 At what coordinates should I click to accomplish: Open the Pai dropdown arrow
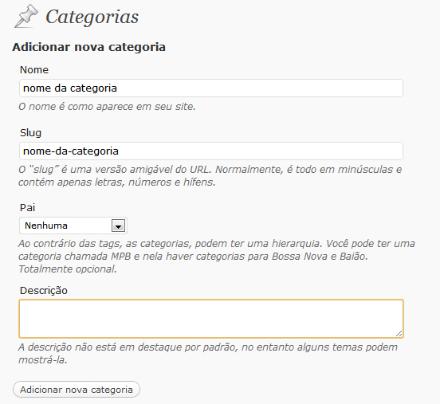point(118,226)
